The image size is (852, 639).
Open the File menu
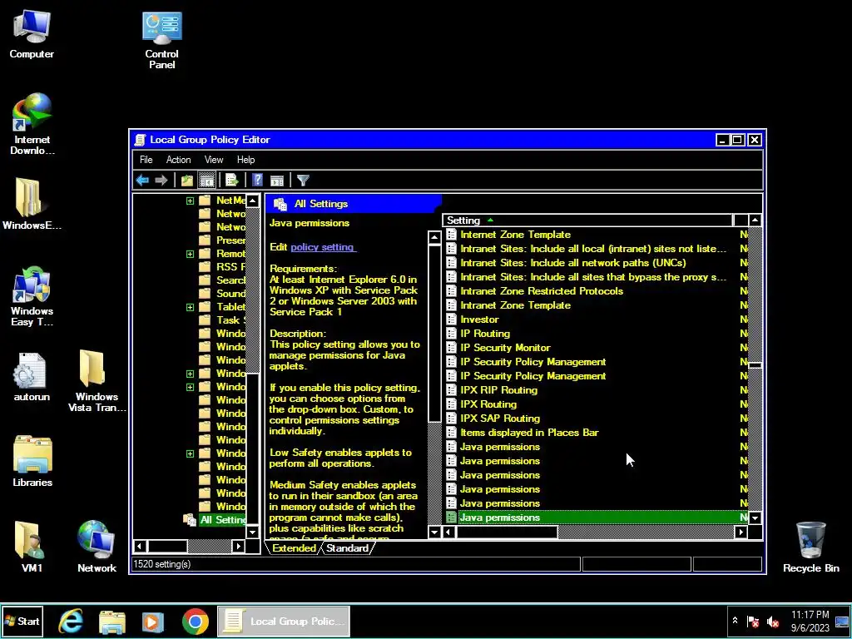[x=146, y=160]
